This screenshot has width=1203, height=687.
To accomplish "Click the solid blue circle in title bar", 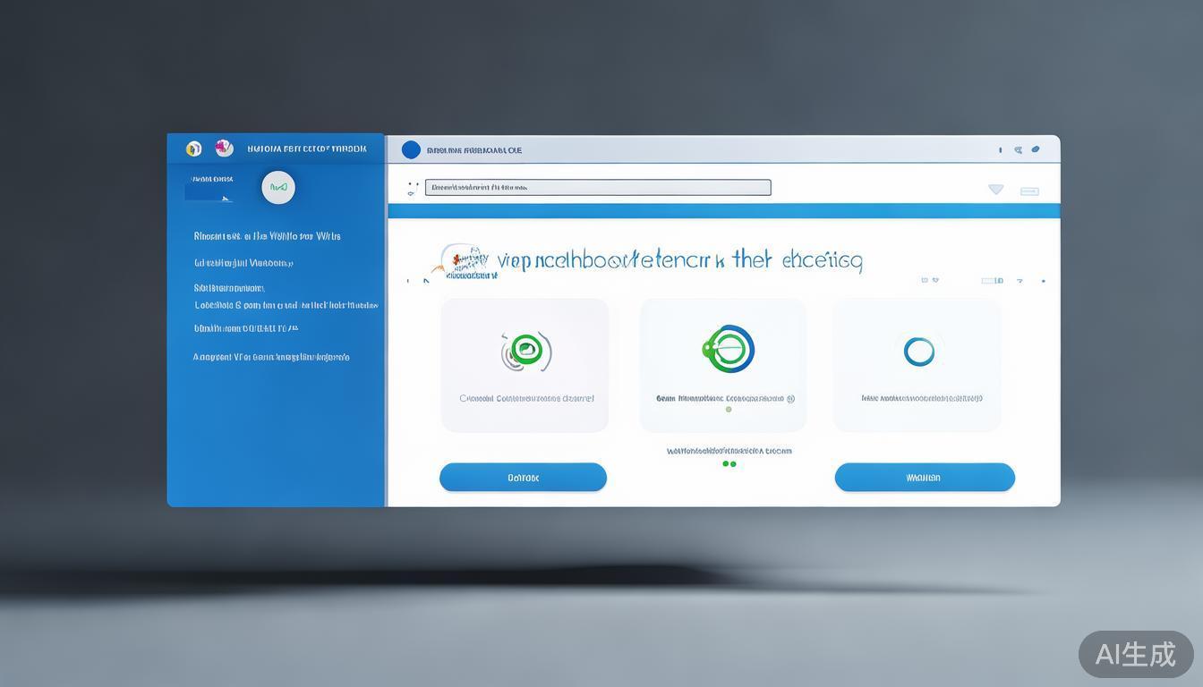I will (x=411, y=150).
